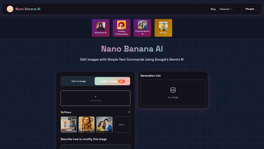Viewport: 264px width, 149px height.
Task: Click the Generation List heading
Action: (x=151, y=76)
